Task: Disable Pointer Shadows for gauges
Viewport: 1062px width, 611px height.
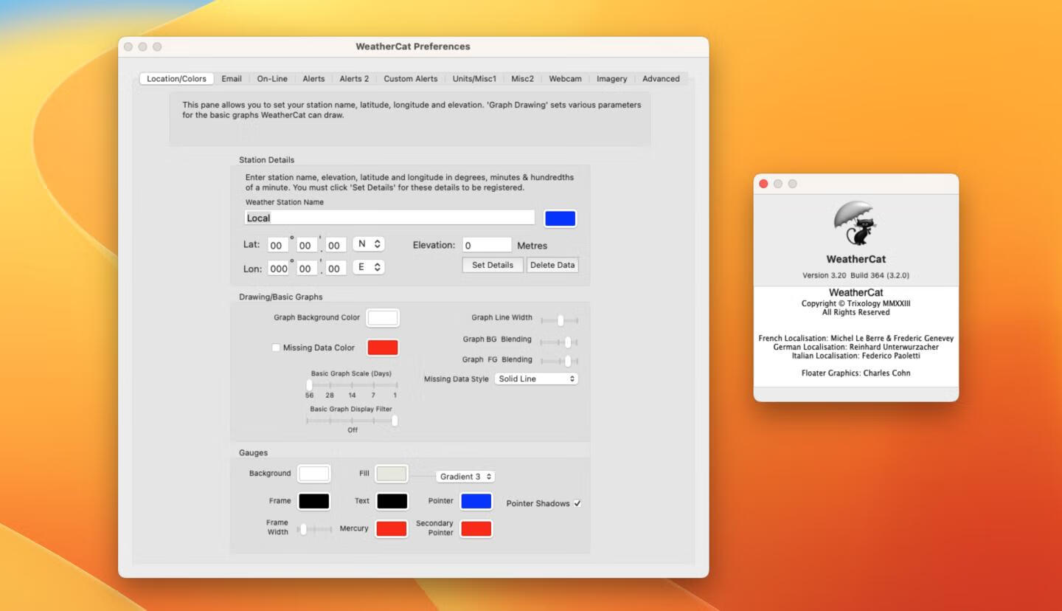Action: 578,503
